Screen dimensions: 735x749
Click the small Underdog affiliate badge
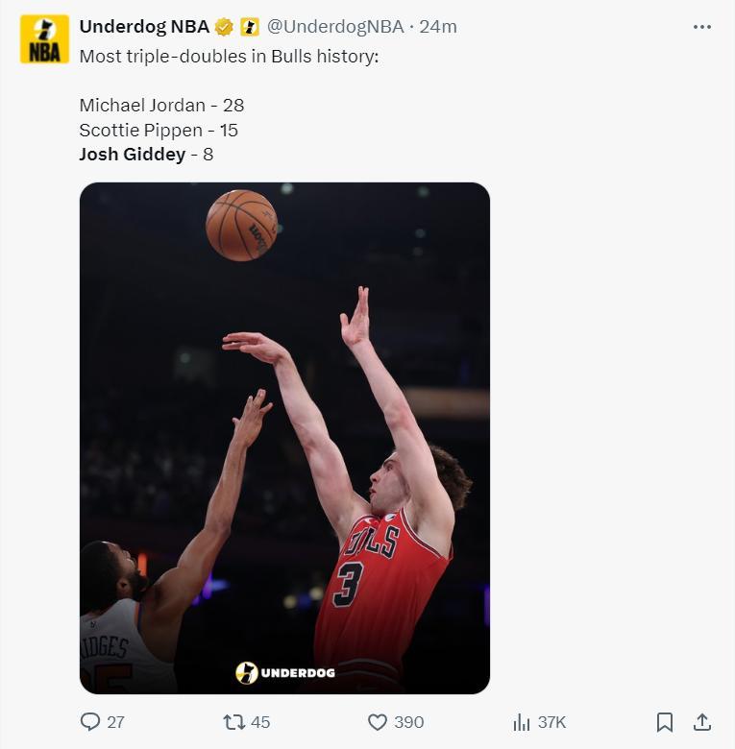point(249,27)
